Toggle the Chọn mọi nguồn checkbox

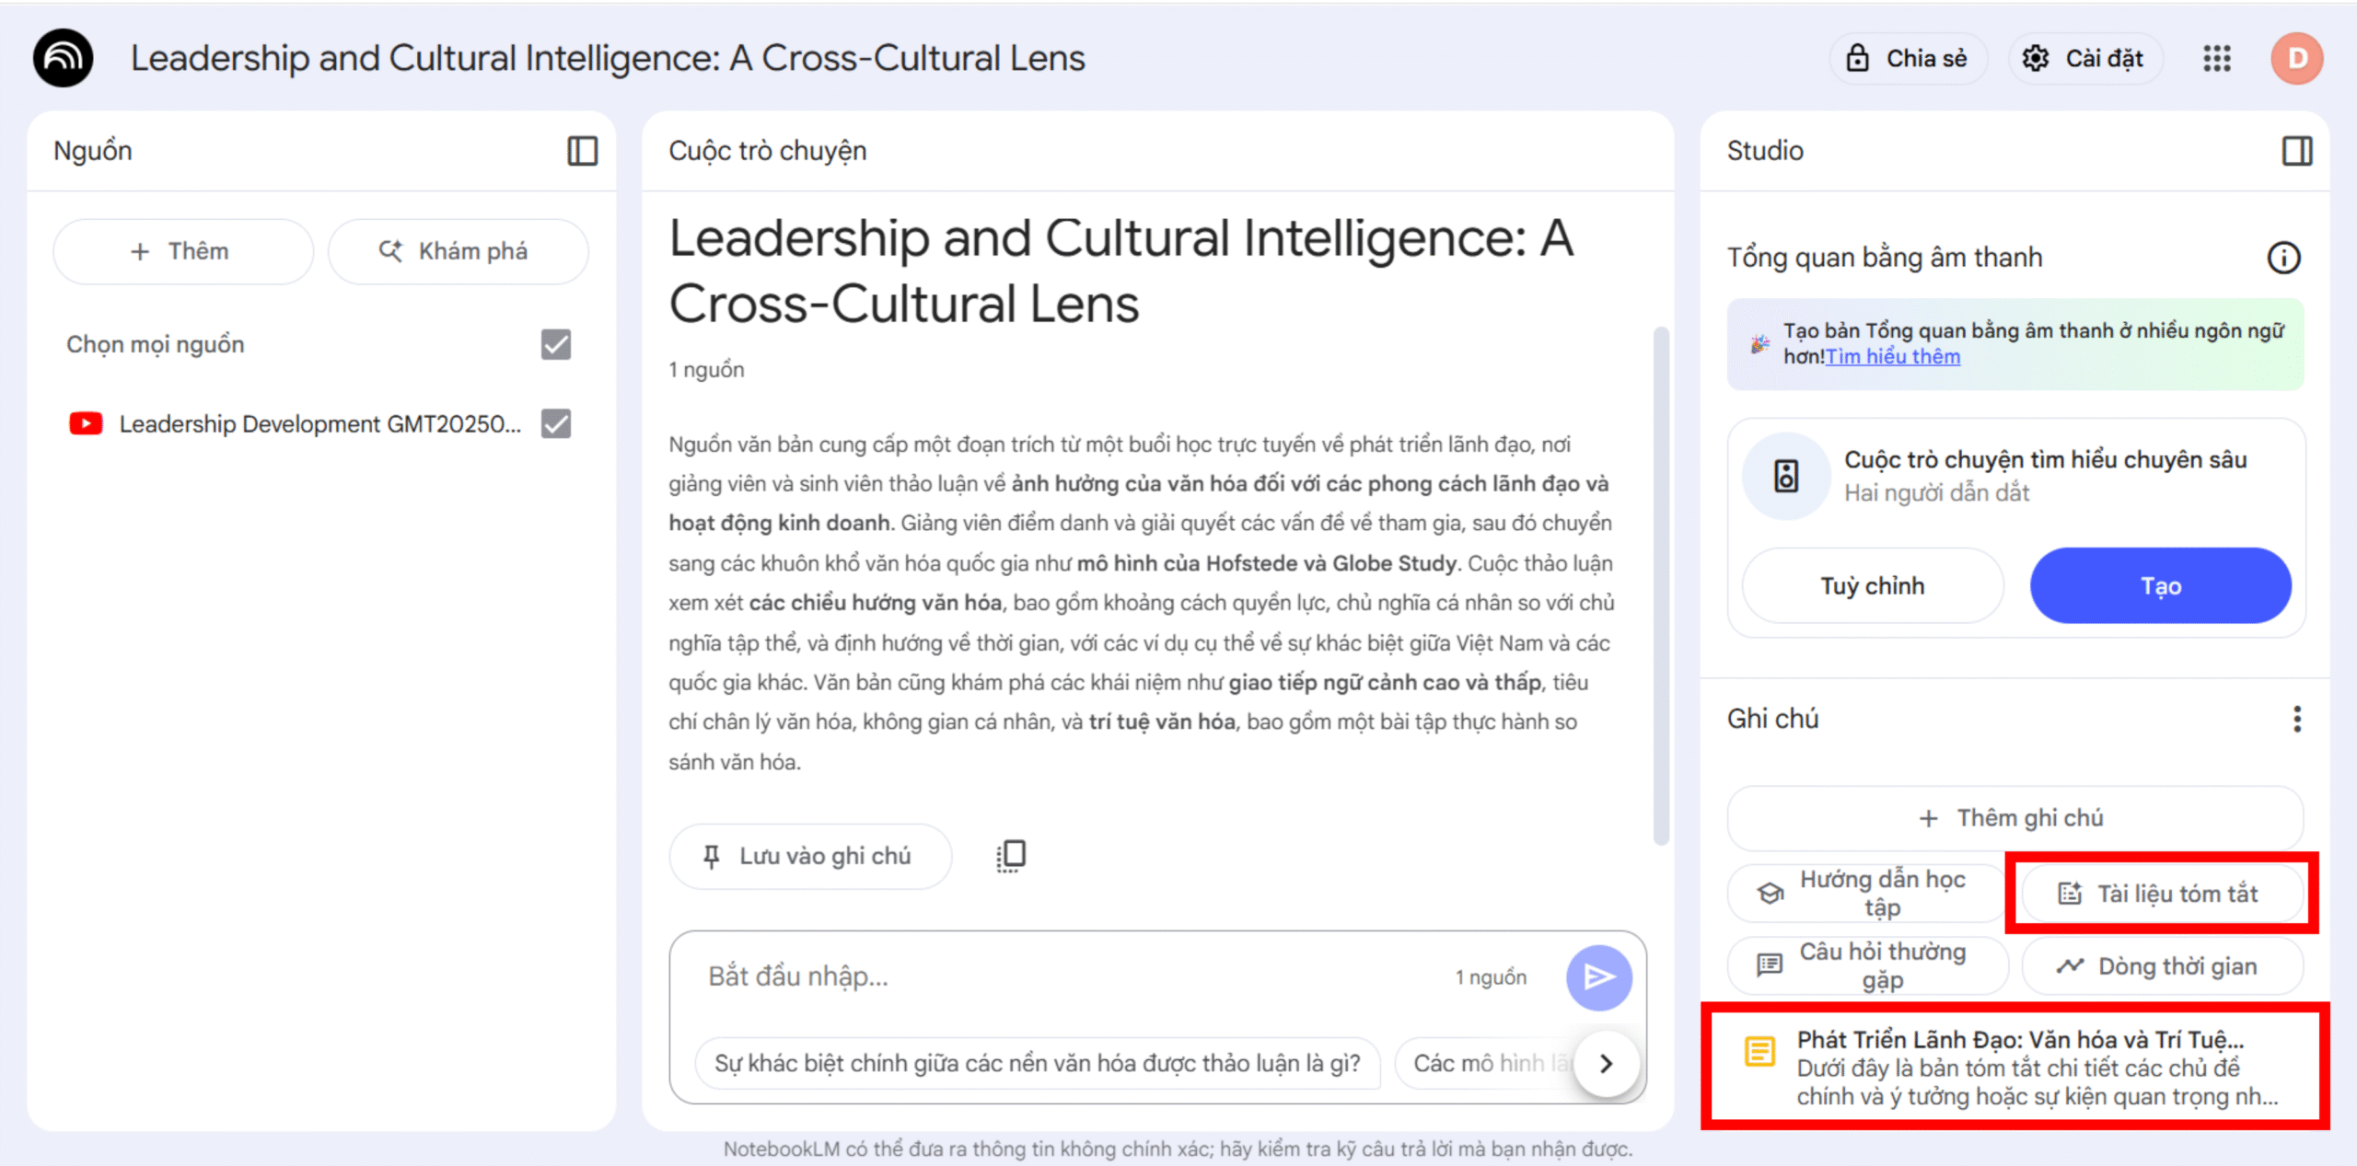click(555, 344)
